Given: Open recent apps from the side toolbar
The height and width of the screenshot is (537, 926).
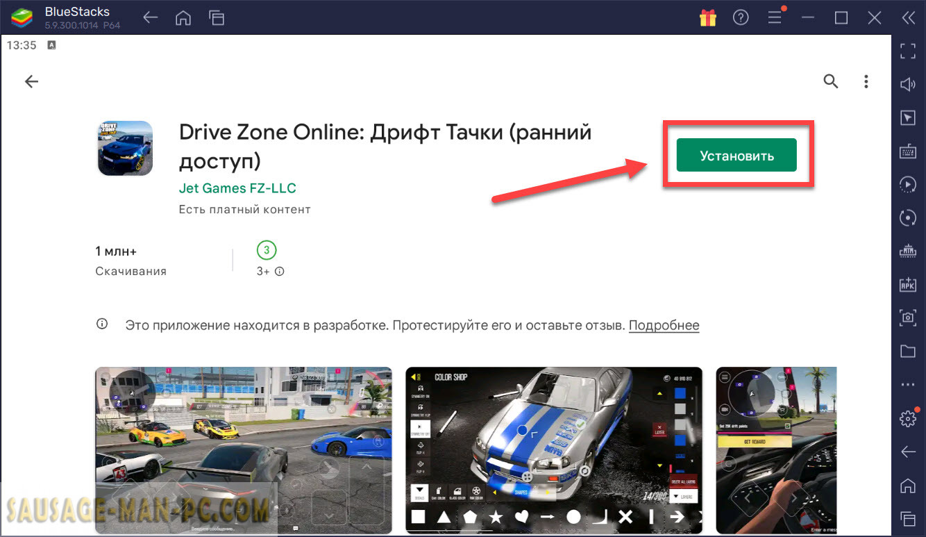Looking at the screenshot, I should pos(908,518).
